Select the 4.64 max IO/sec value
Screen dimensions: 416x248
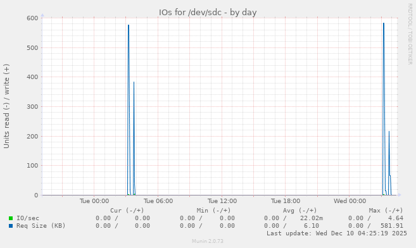point(396,218)
